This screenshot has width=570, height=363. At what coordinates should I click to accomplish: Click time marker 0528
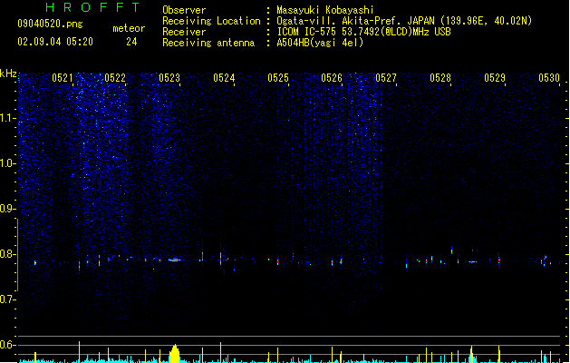click(x=440, y=78)
